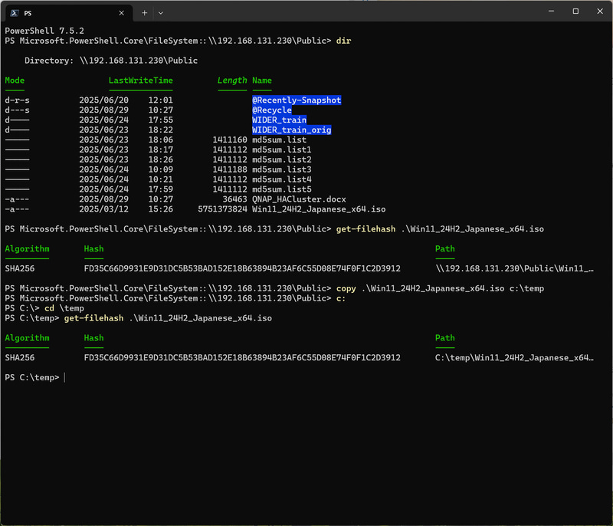
Task: Click the @Recycle folder name
Action: [272, 110]
